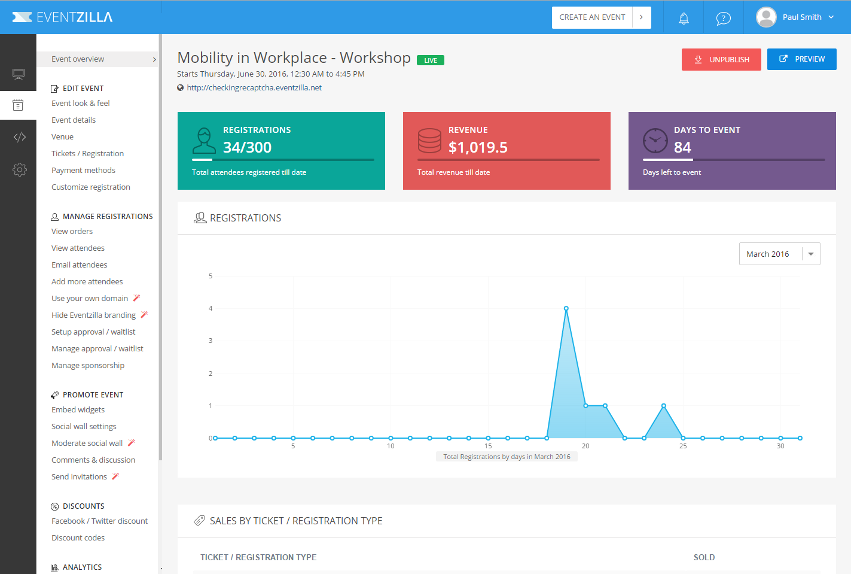Open the monitor dashboard icon in sidebar
Screen dimensions: 851x574
coord(19,74)
